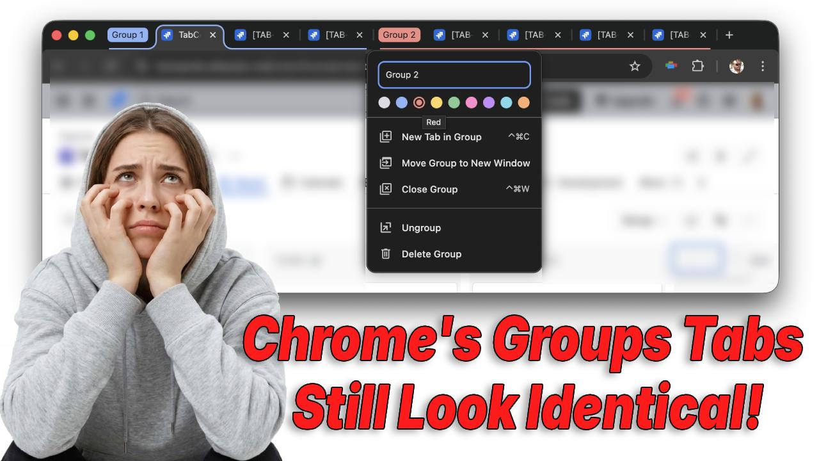Choose Delete Group
Viewport: 819px width, 461px height.
(454, 254)
